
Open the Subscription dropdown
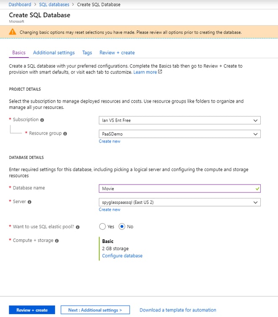pos(179,120)
